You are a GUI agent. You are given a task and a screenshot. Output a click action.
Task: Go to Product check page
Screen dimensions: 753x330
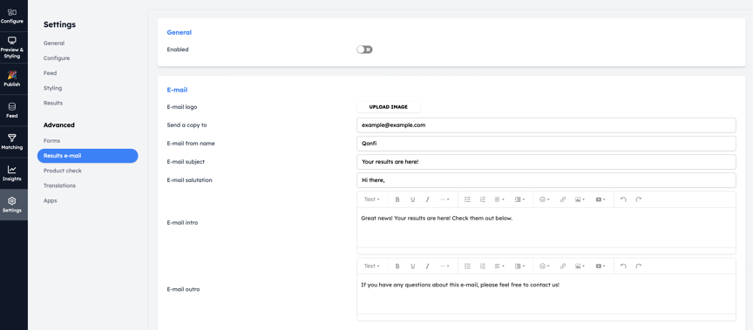click(x=63, y=171)
